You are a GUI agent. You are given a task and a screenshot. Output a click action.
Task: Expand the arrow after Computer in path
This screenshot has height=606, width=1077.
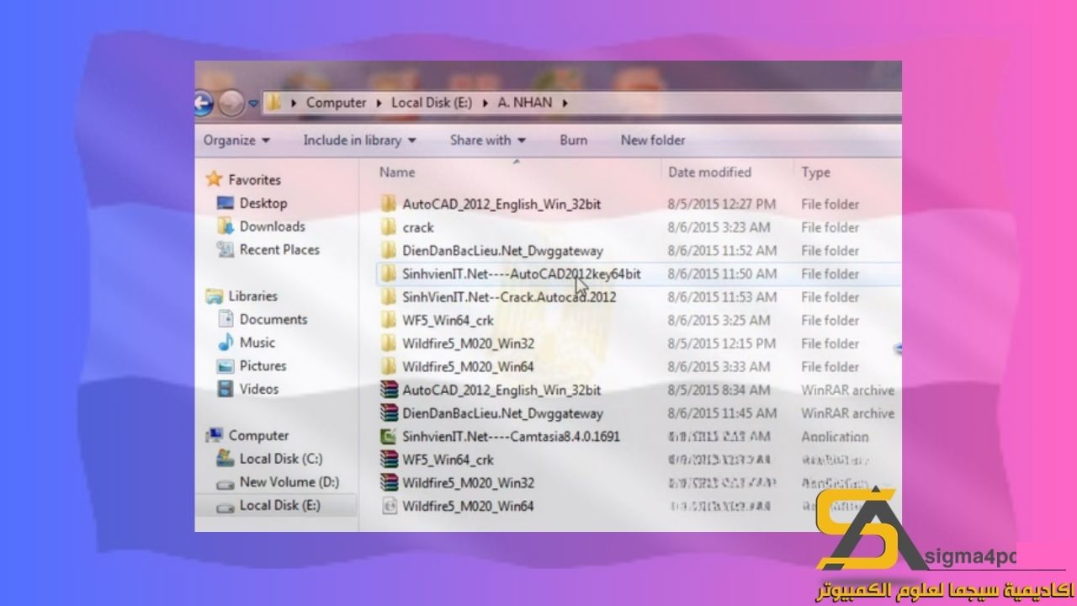(379, 103)
